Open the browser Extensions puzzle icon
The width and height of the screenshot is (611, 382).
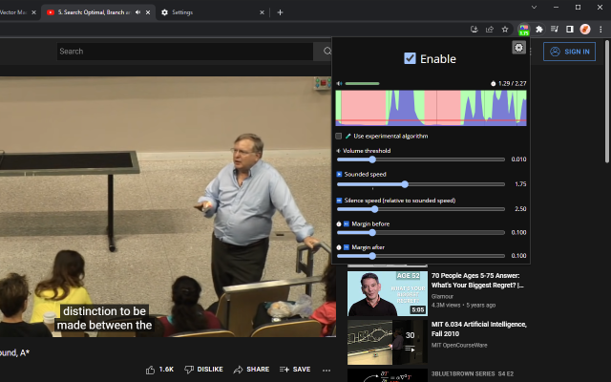tap(538, 29)
